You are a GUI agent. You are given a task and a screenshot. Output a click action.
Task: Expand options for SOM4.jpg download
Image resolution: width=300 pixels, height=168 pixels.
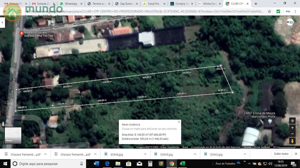tap(145, 154)
